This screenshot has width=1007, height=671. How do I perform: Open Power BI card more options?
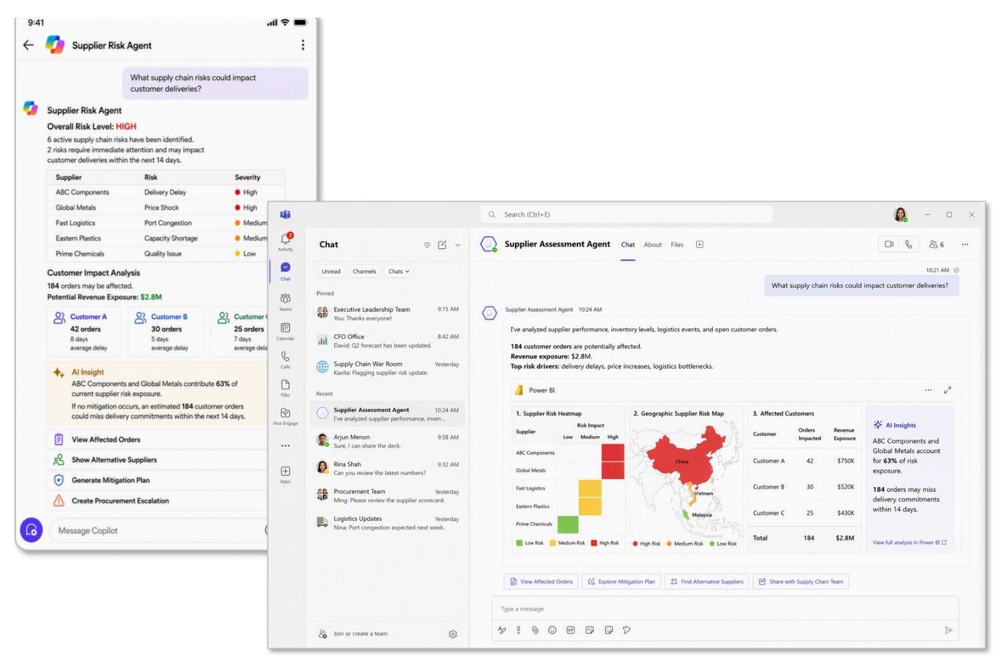(x=928, y=390)
